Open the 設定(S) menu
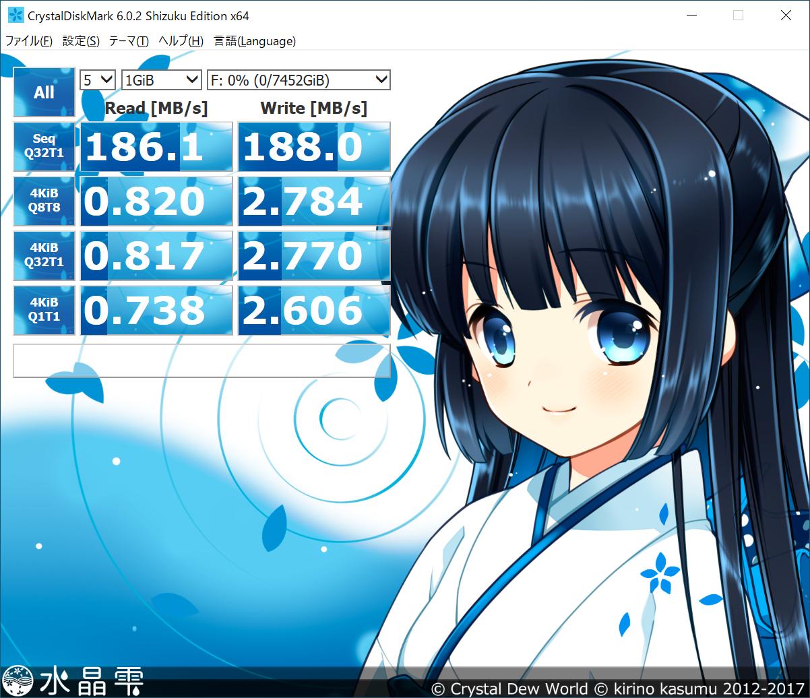The image size is (810, 698). [81, 41]
